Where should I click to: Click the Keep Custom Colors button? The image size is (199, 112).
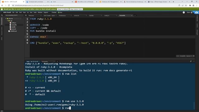pyautogui.click(x=76, y=9)
